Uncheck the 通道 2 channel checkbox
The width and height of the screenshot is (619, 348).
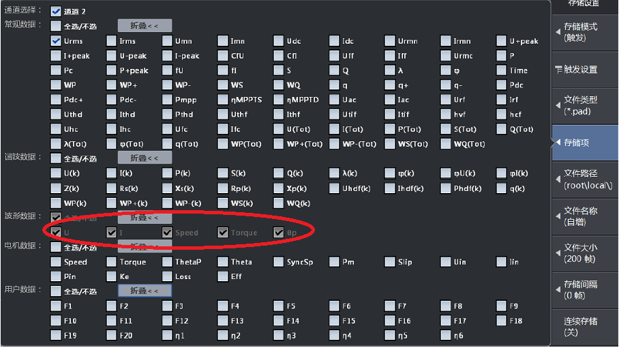56,12
